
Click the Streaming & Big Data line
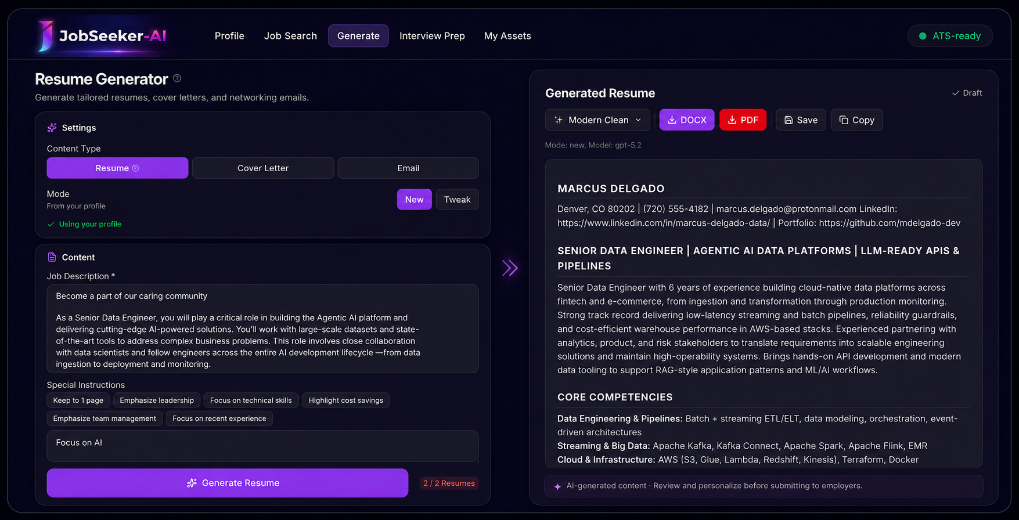click(742, 446)
